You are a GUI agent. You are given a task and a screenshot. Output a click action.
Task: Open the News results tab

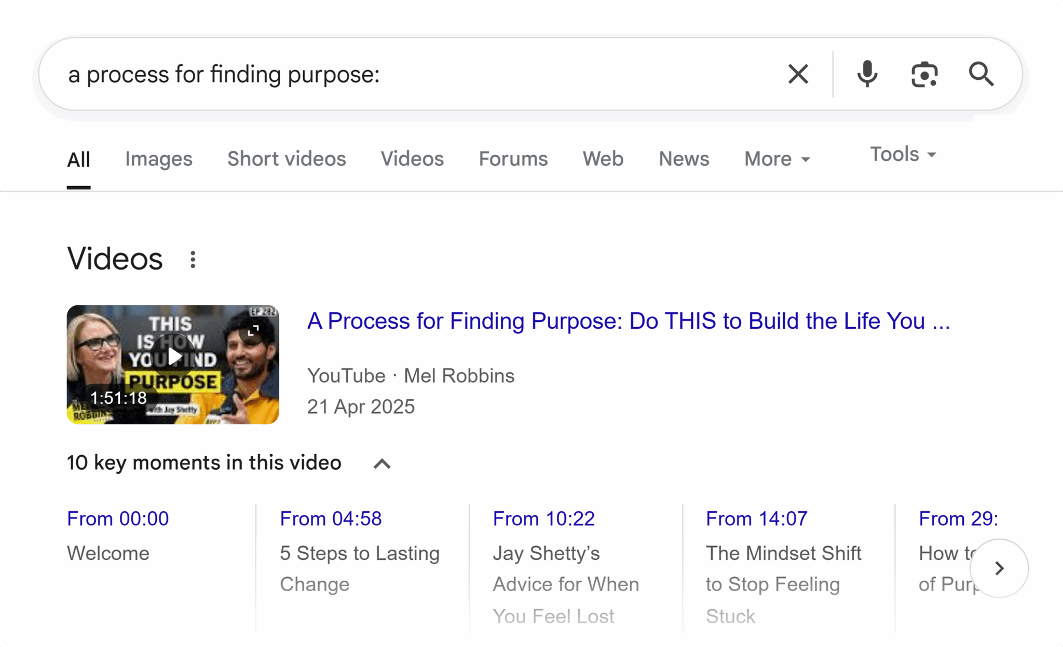click(683, 159)
